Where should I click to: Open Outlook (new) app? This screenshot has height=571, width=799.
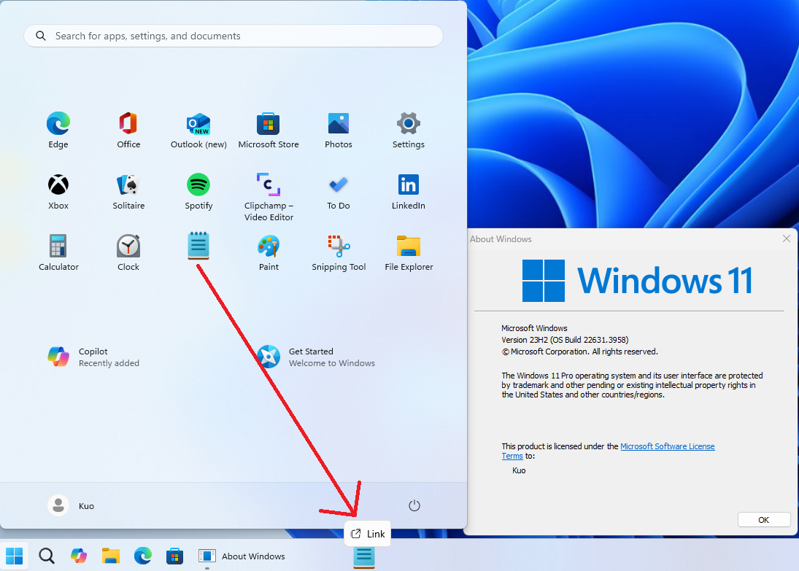(x=198, y=130)
